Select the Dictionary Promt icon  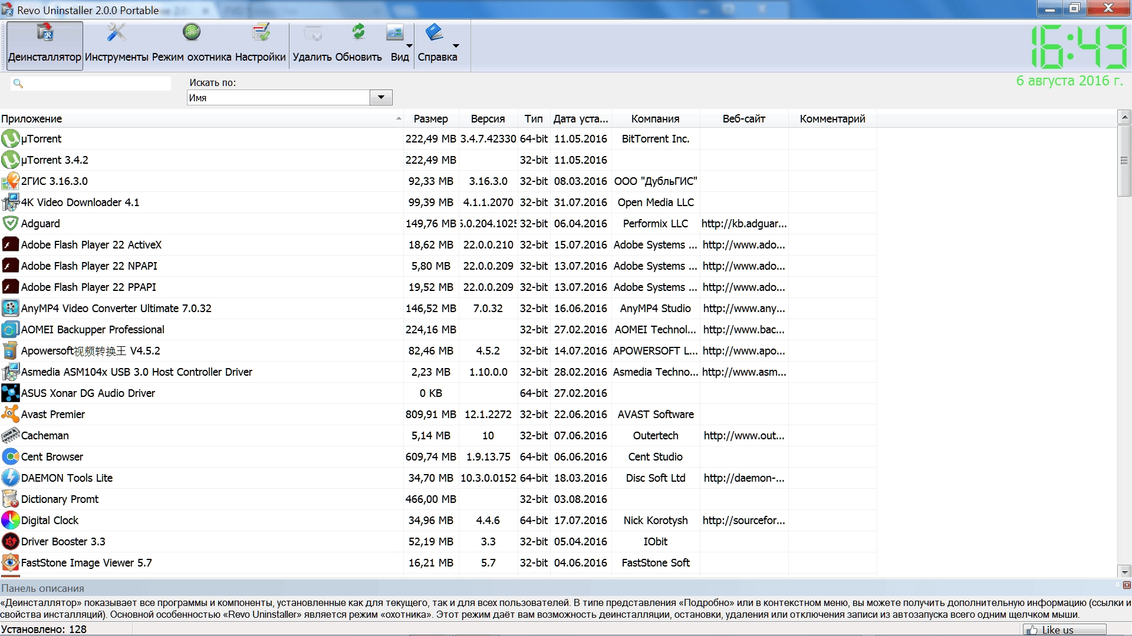coord(11,499)
